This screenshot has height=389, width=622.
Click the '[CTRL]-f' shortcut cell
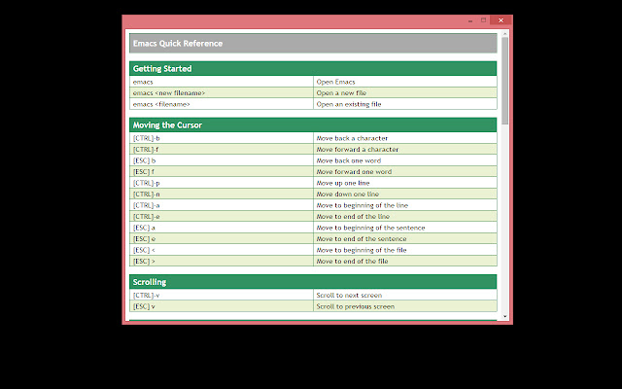click(x=222, y=149)
